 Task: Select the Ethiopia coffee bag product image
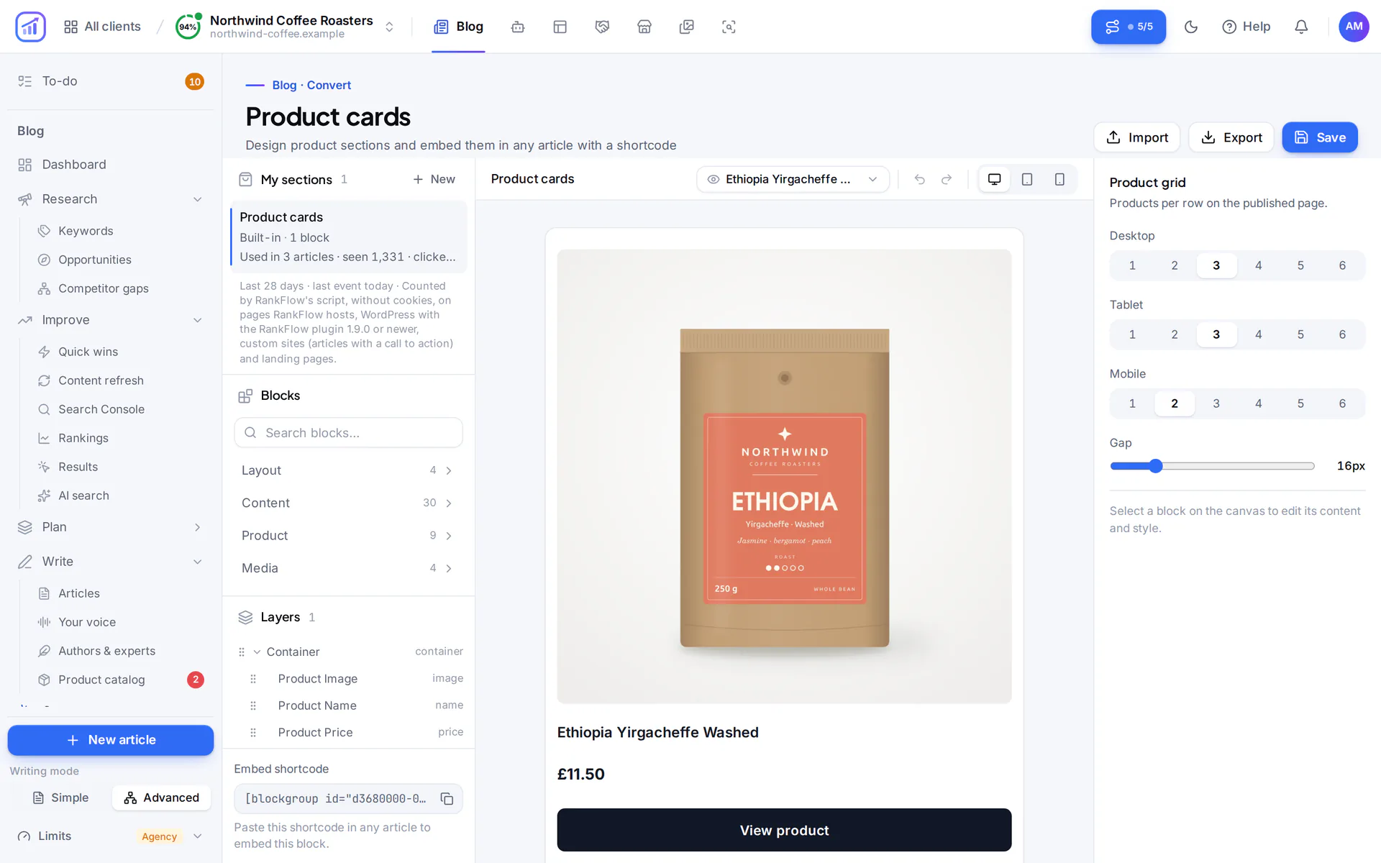(784, 476)
